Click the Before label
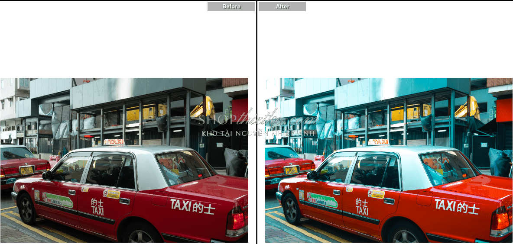The width and height of the screenshot is (513, 244). (x=231, y=6)
